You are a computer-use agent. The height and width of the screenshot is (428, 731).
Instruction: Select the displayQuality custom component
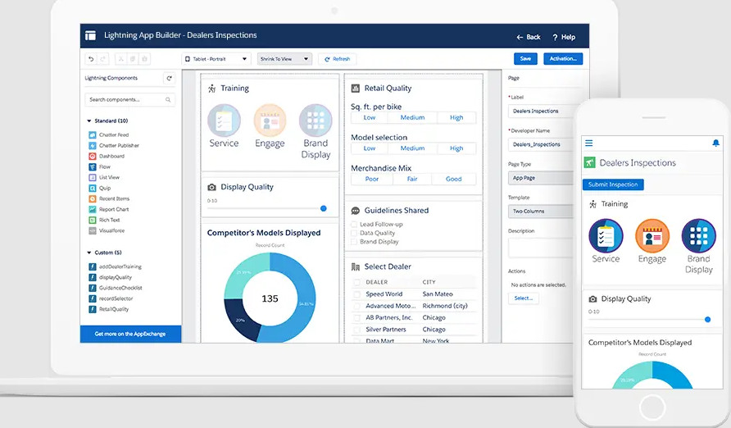click(111, 277)
